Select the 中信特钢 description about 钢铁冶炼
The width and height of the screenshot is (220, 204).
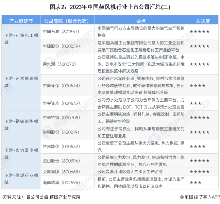pyautogui.click(x=141, y=118)
